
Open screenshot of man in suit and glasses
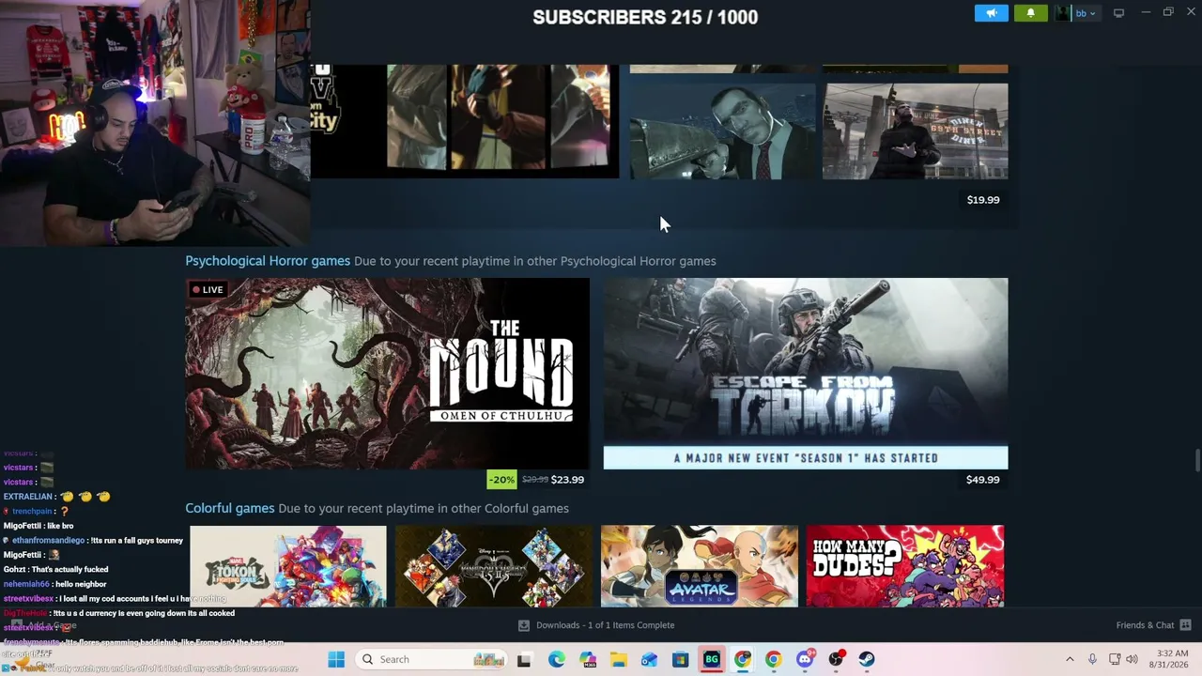[722, 131]
